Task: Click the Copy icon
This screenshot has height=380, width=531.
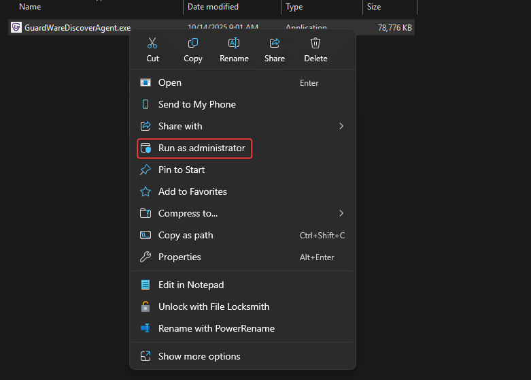Action: [193, 44]
